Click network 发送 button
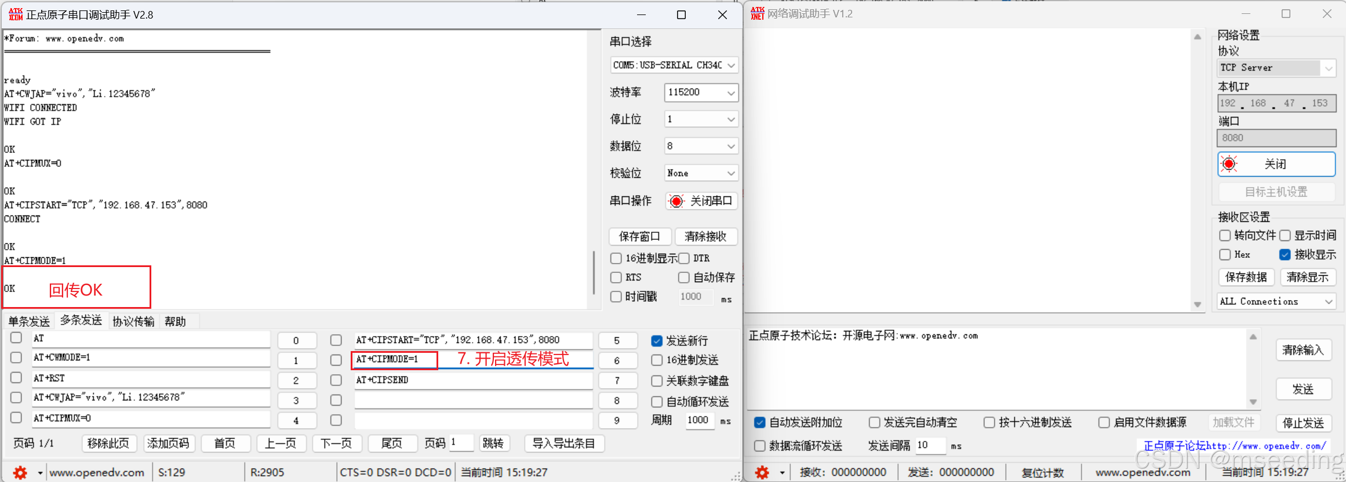Screen dimensions: 1346x482 coord(1303,389)
